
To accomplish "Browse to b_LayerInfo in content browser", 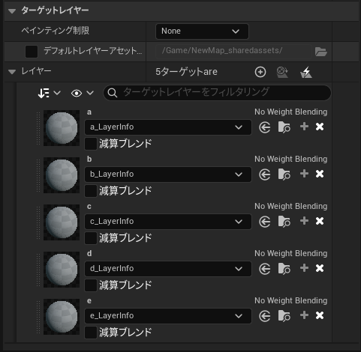I will tap(284, 175).
